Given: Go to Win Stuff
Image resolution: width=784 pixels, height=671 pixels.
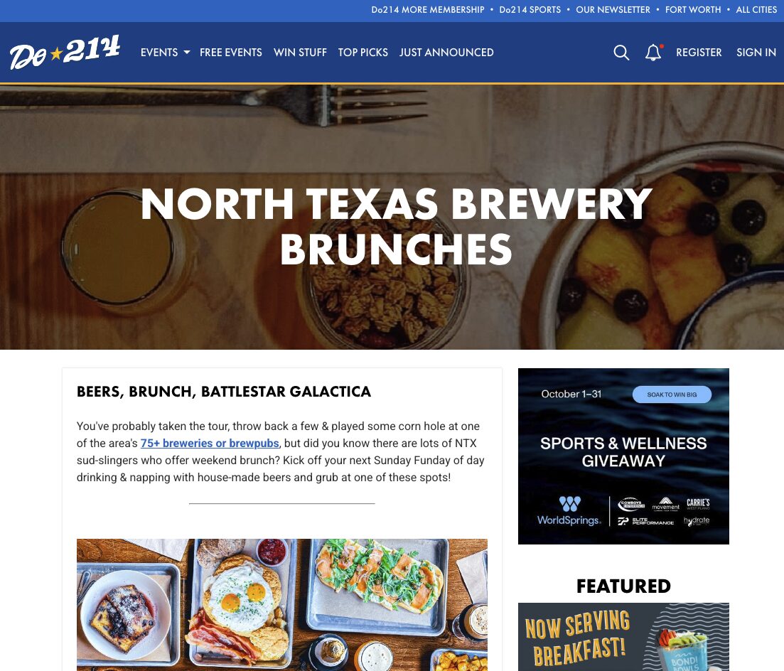Looking at the screenshot, I should coord(300,53).
